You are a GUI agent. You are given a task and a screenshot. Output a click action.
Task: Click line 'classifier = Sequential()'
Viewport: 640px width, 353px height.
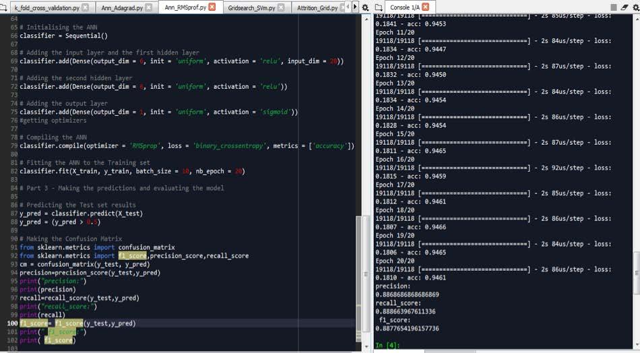(64, 36)
